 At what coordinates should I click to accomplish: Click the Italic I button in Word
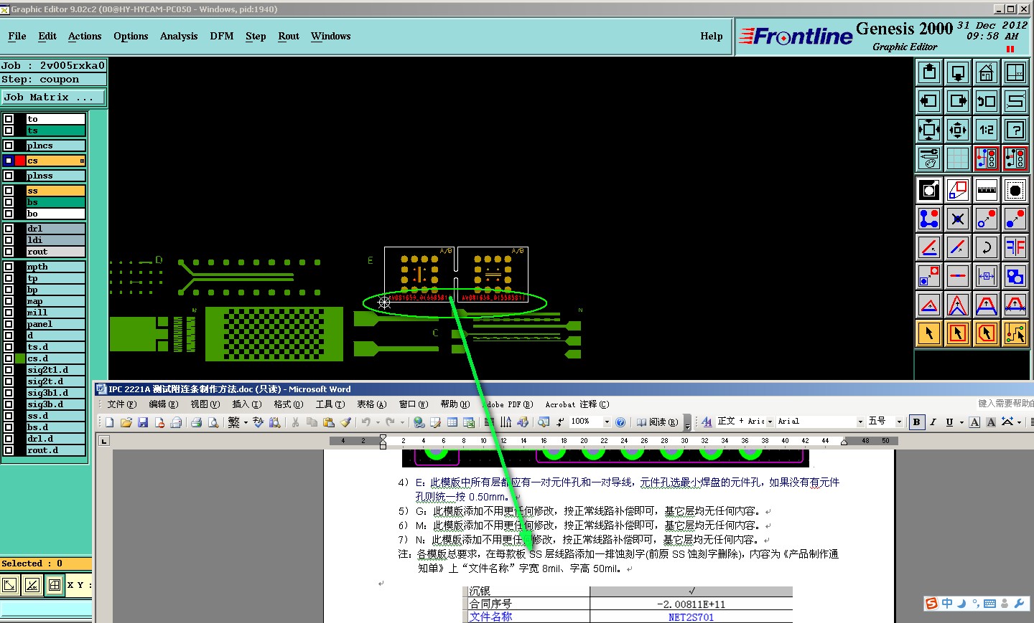[x=933, y=422]
